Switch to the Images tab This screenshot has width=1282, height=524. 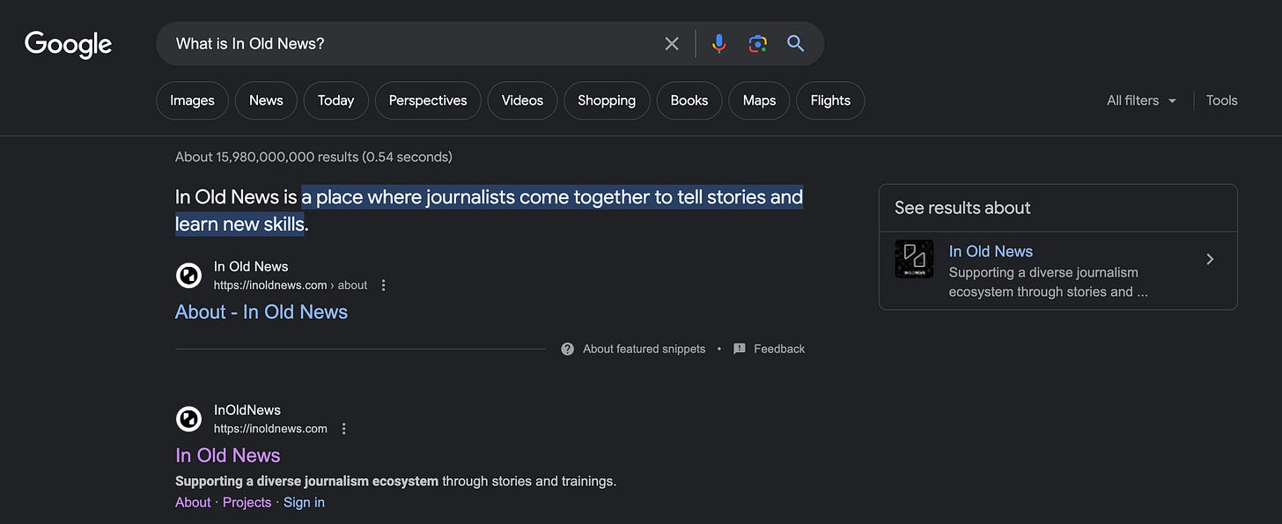coord(192,100)
